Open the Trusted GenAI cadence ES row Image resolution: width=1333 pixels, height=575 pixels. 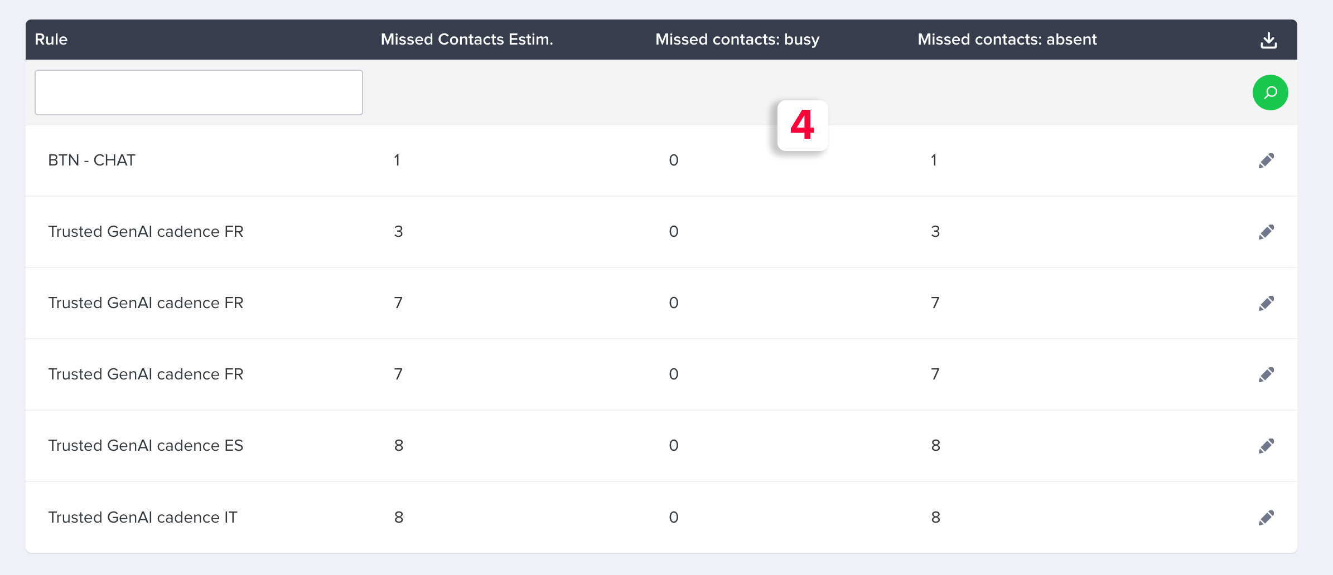pyautogui.click(x=661, y=446)
